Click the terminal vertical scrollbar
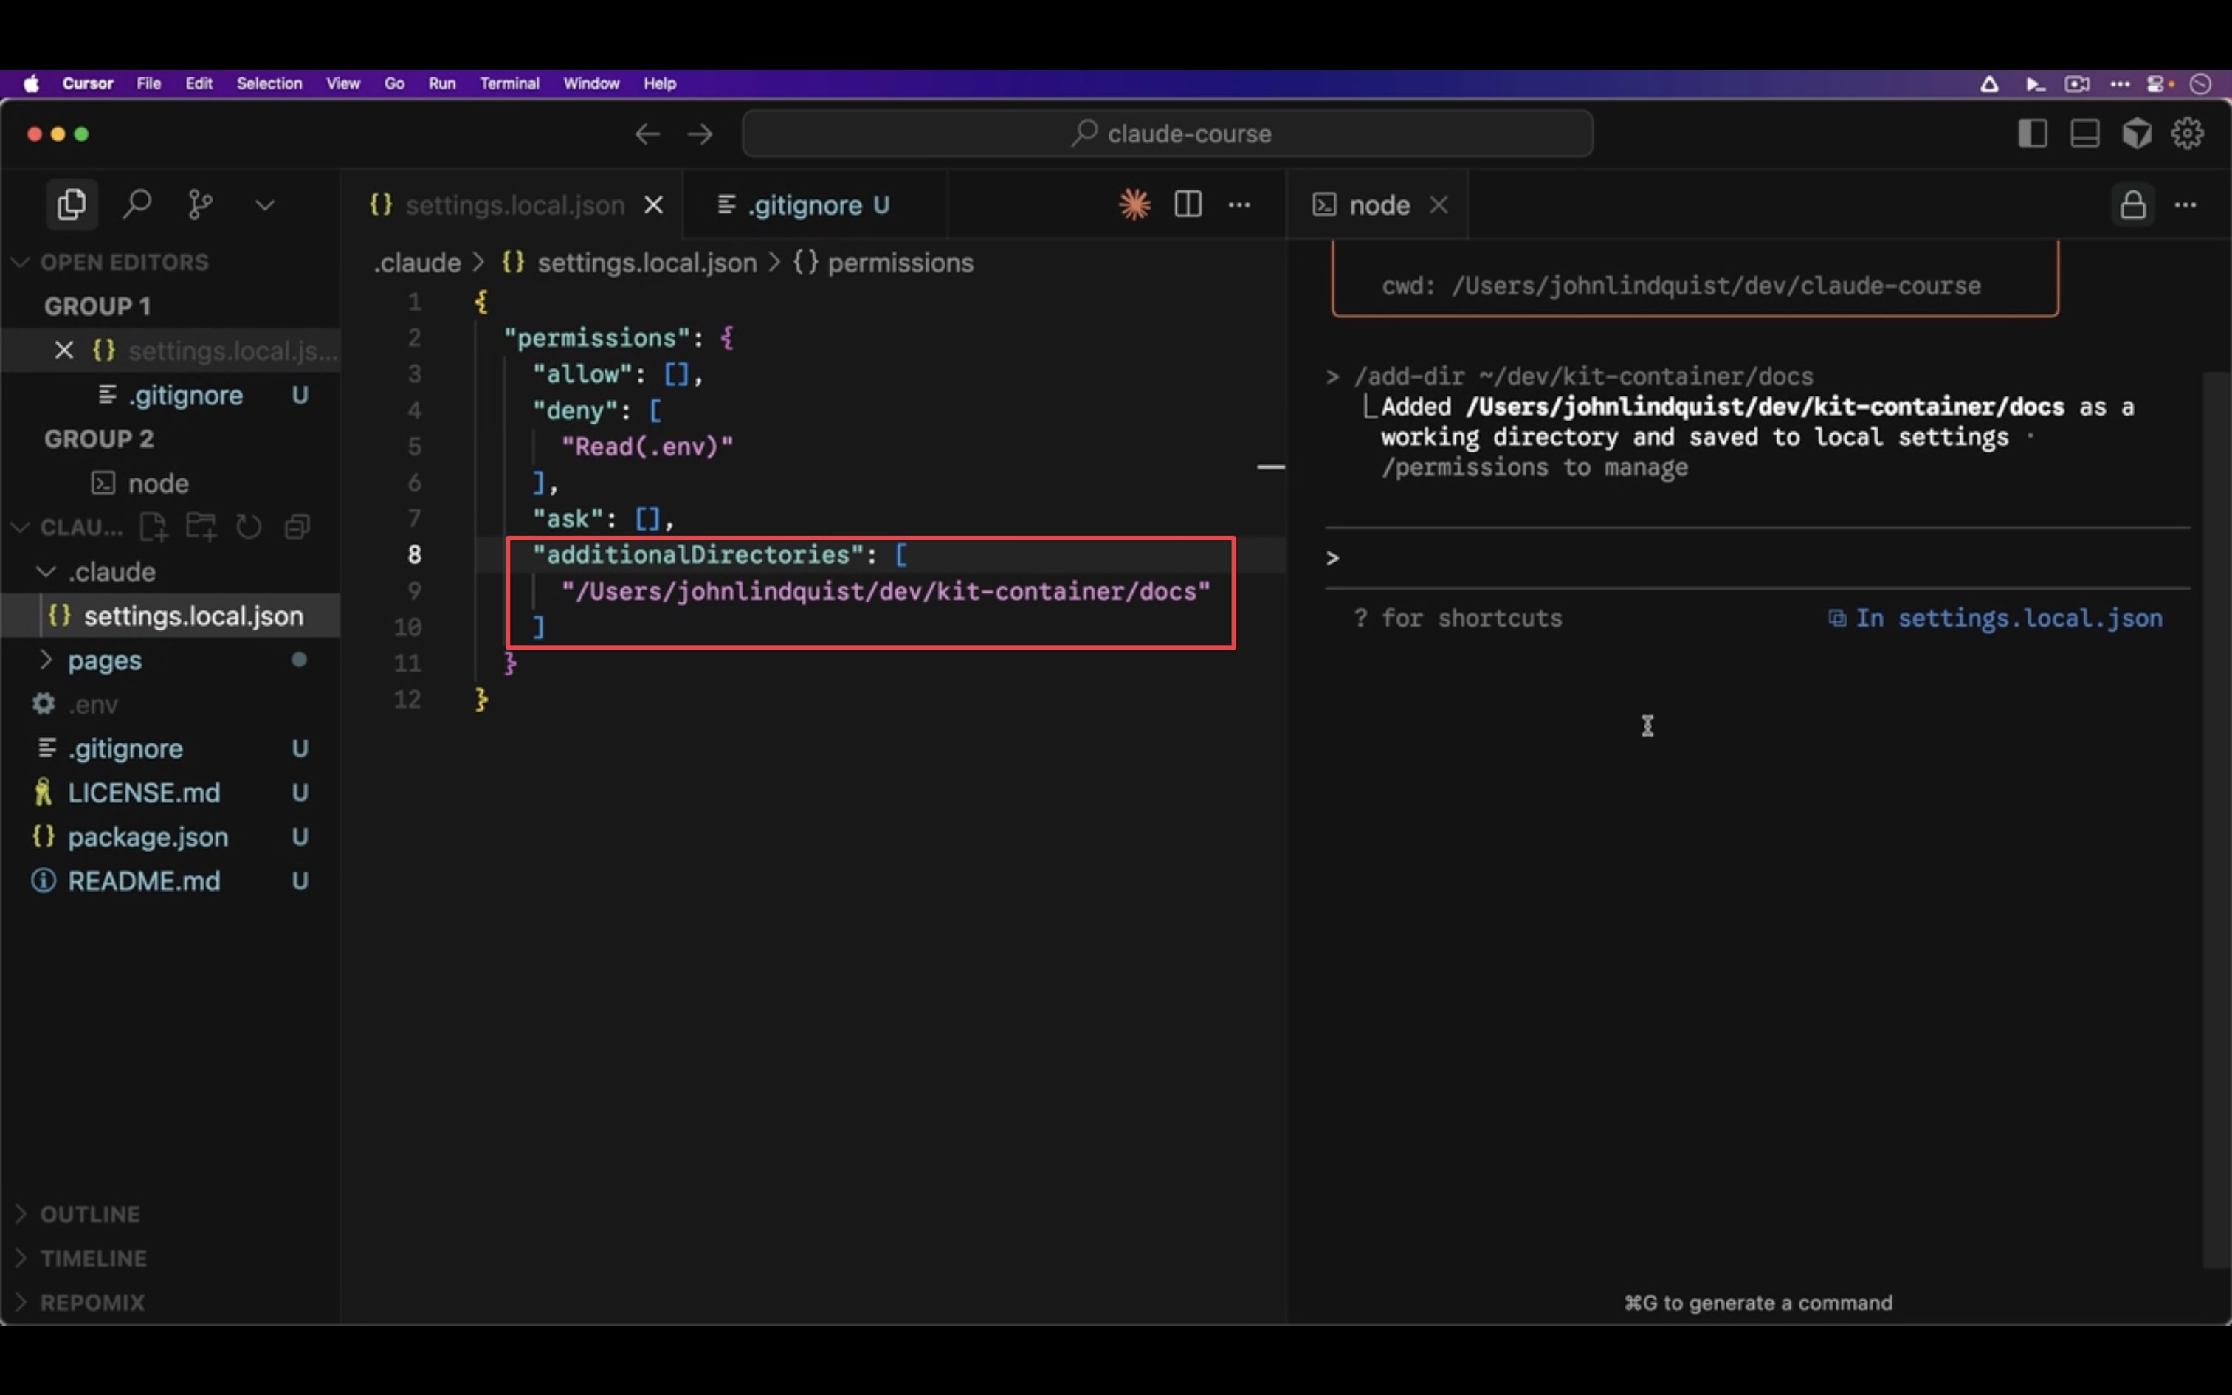 click(x=2216, y=819)
